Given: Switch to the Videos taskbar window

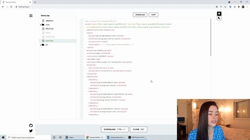Looking at the screenshot, I should coord(74,137).
